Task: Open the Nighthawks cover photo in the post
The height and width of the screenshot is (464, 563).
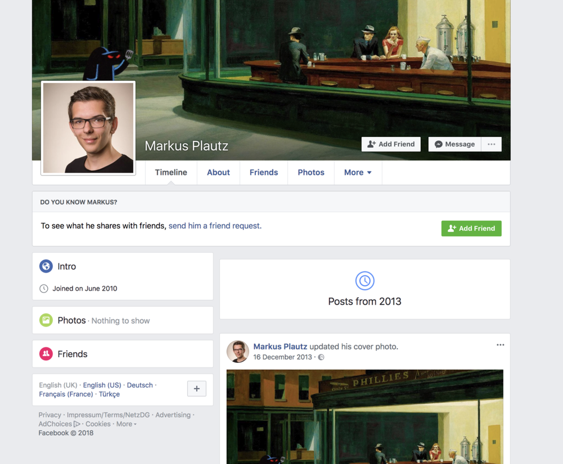Action: [x=365, y=417]
